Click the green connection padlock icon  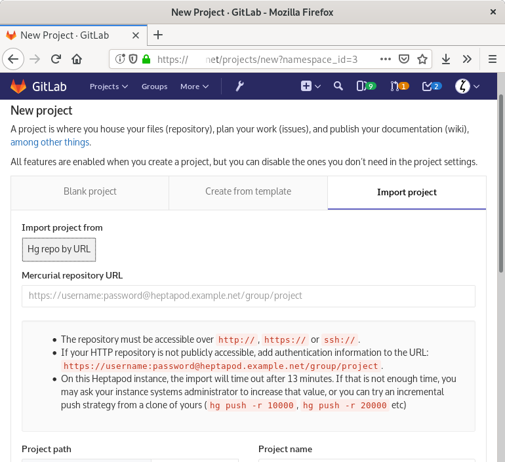point(146,59)
